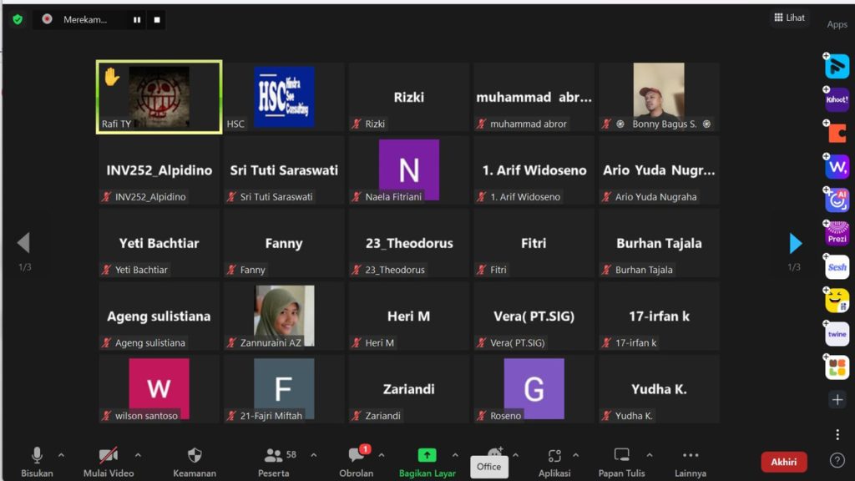Expand audio options arrow beside Bisukan
This screenshot has height=481, width=855.
(61, 455)
